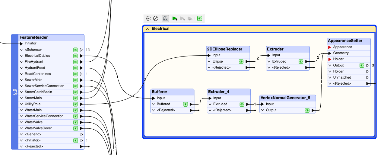The height and width of the screenshot is (155, 384).
Task: Click the VertexNormalGenerator_5 Input port arrow
Action: click(263, 104)
